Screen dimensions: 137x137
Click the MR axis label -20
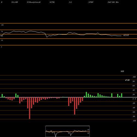(x=134, y=103)
